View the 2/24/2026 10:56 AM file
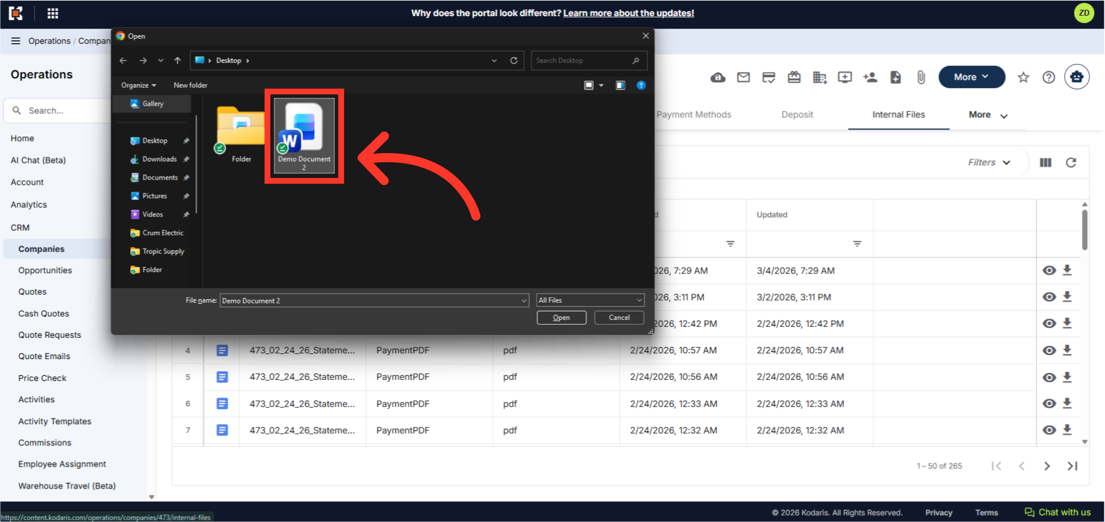The image size is (1105, 522). tap(1049, 378)
